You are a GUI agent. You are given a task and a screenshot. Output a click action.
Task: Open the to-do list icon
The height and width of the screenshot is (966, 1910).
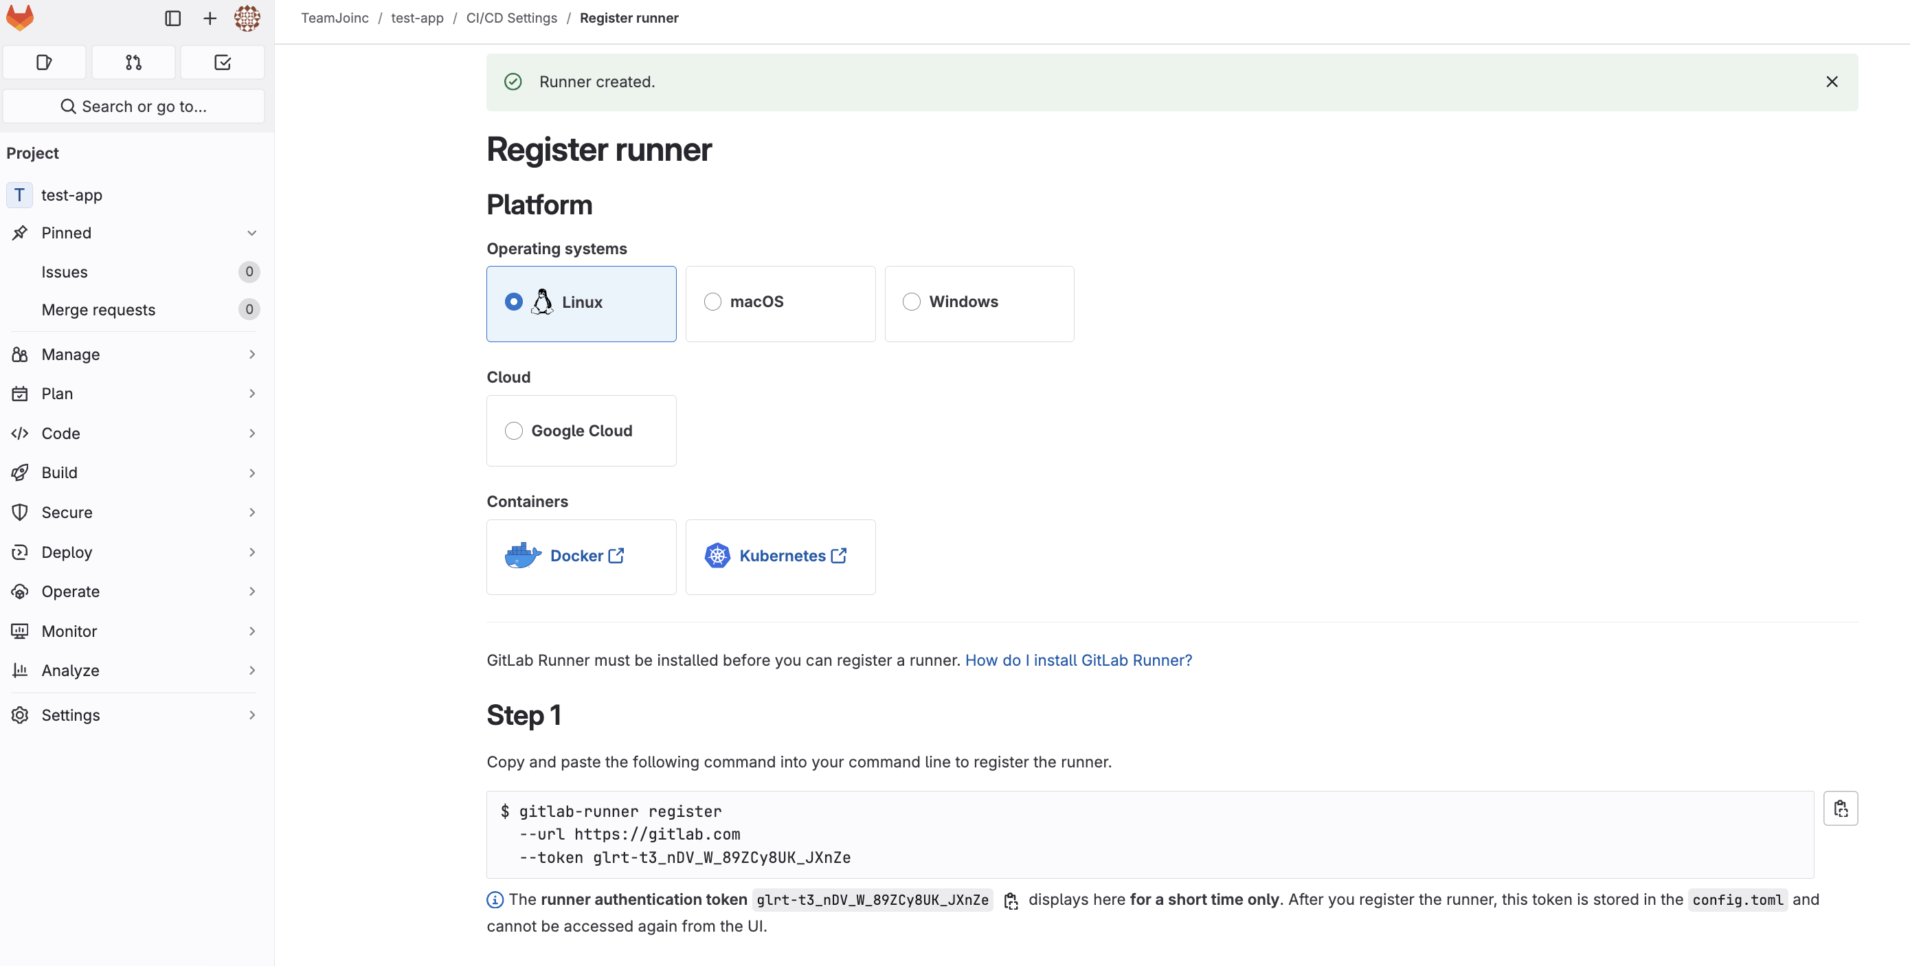(x=223, y=63)
